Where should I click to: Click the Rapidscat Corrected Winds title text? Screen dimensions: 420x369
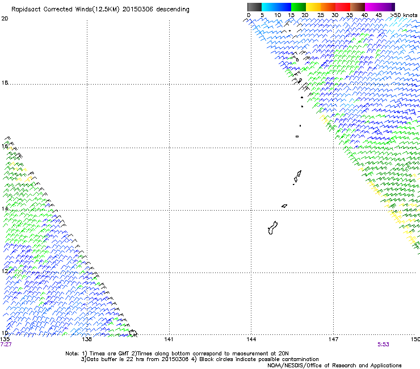pyautogui.click(x=100, y=10)
